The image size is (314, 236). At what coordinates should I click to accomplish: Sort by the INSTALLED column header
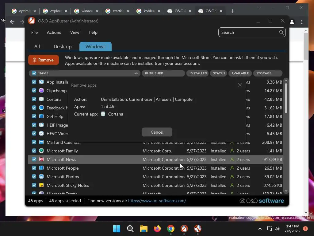[198, 73]
